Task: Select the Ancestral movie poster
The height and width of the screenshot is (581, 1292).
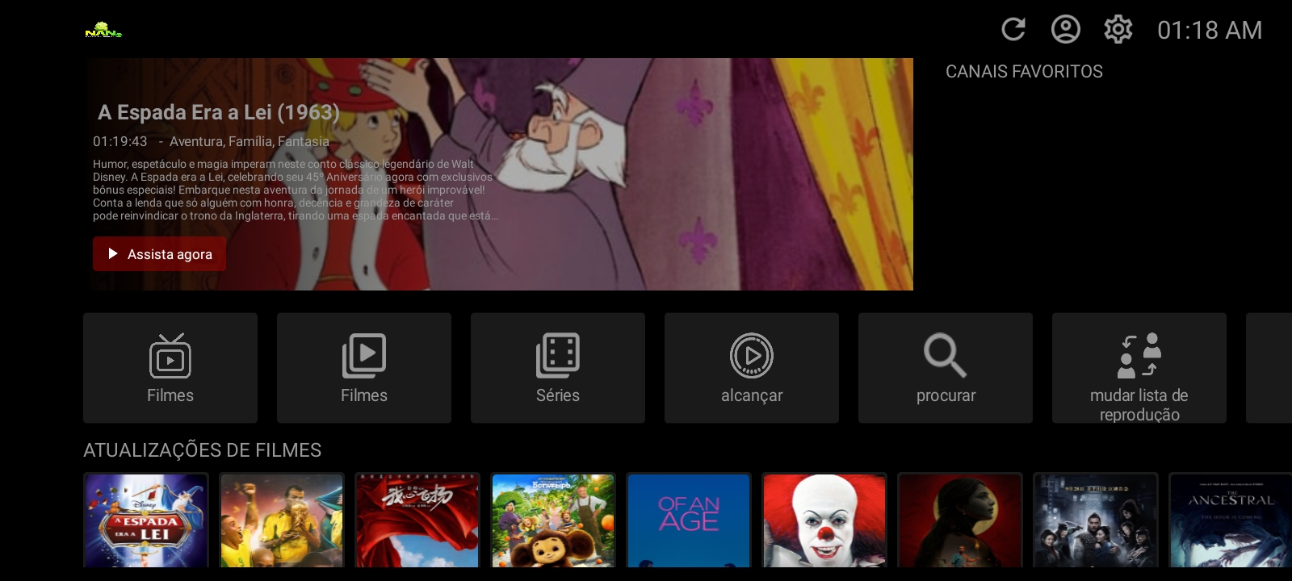Action: pyautogui.click(x=1231, y=520)
